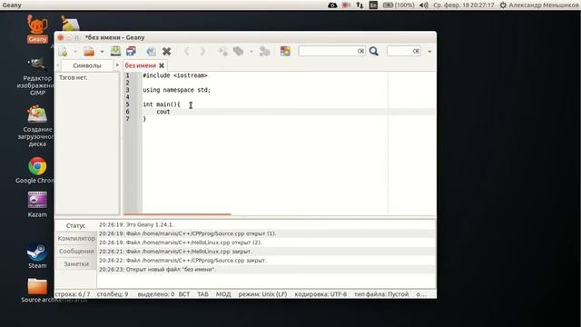This screenshot has width=581, height=327.
Task: Save the current file with Save icon
Action: [115, 51]
